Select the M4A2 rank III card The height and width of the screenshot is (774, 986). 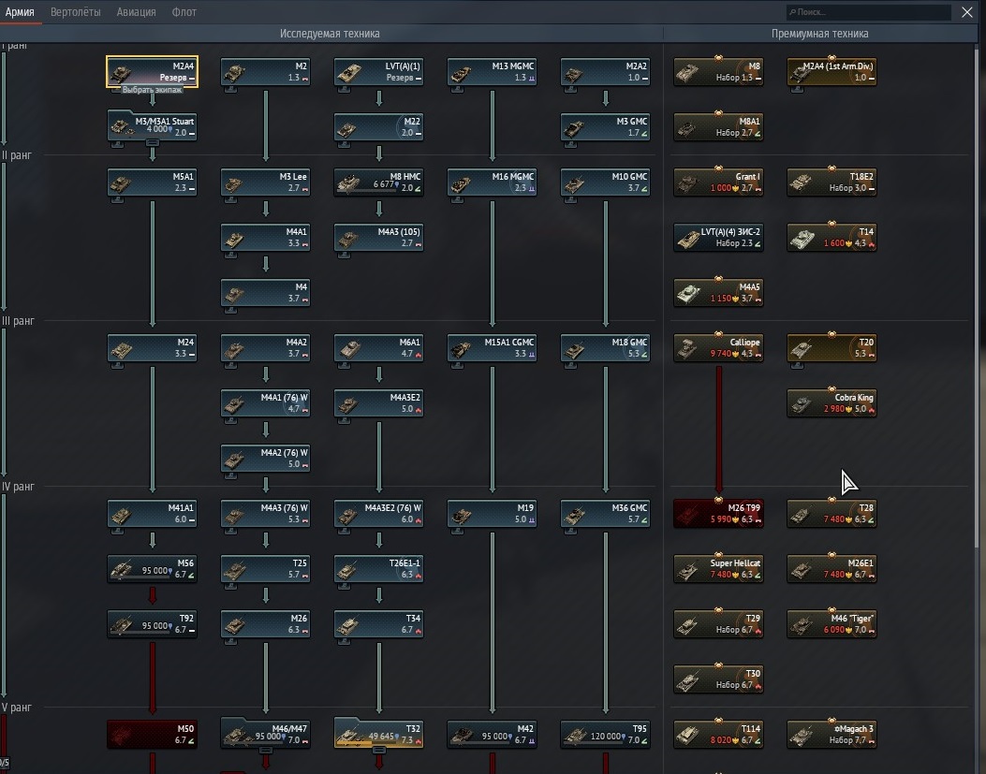tap(265, 348)
